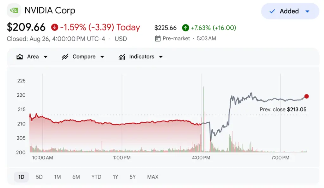Click the pre-market calendar icon
Viewport: 324px width, 188px height.
tap(158, 38)
